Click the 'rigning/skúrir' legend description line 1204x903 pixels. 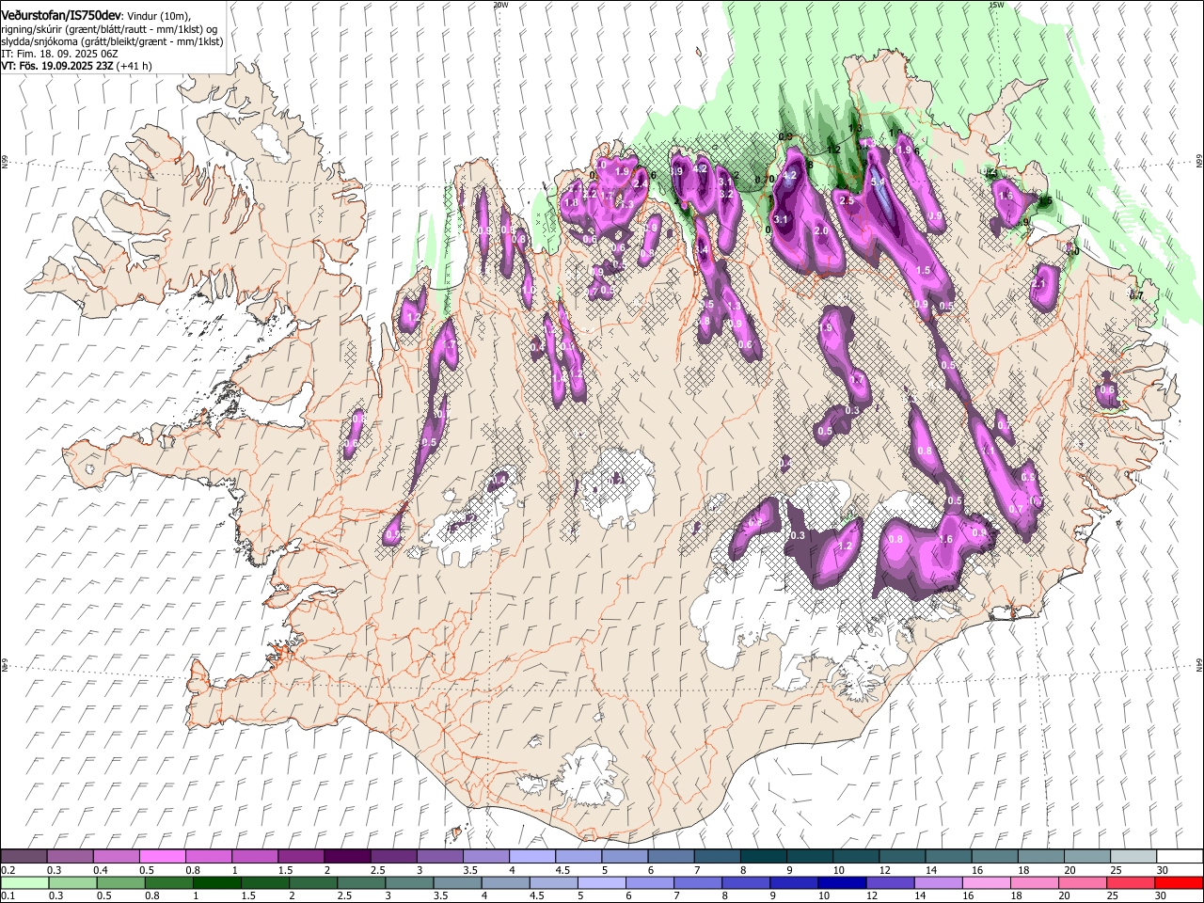pyautogui.click(x=108, y=30)
